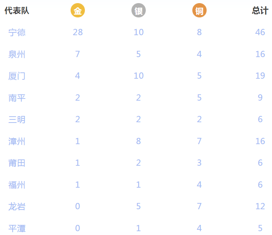Open the 莆田 team link
This screenshot has height=235, width=272.
(17, 163)
